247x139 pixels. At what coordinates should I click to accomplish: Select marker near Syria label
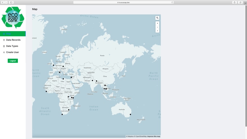pyautogui.click(x=71, y=78)
